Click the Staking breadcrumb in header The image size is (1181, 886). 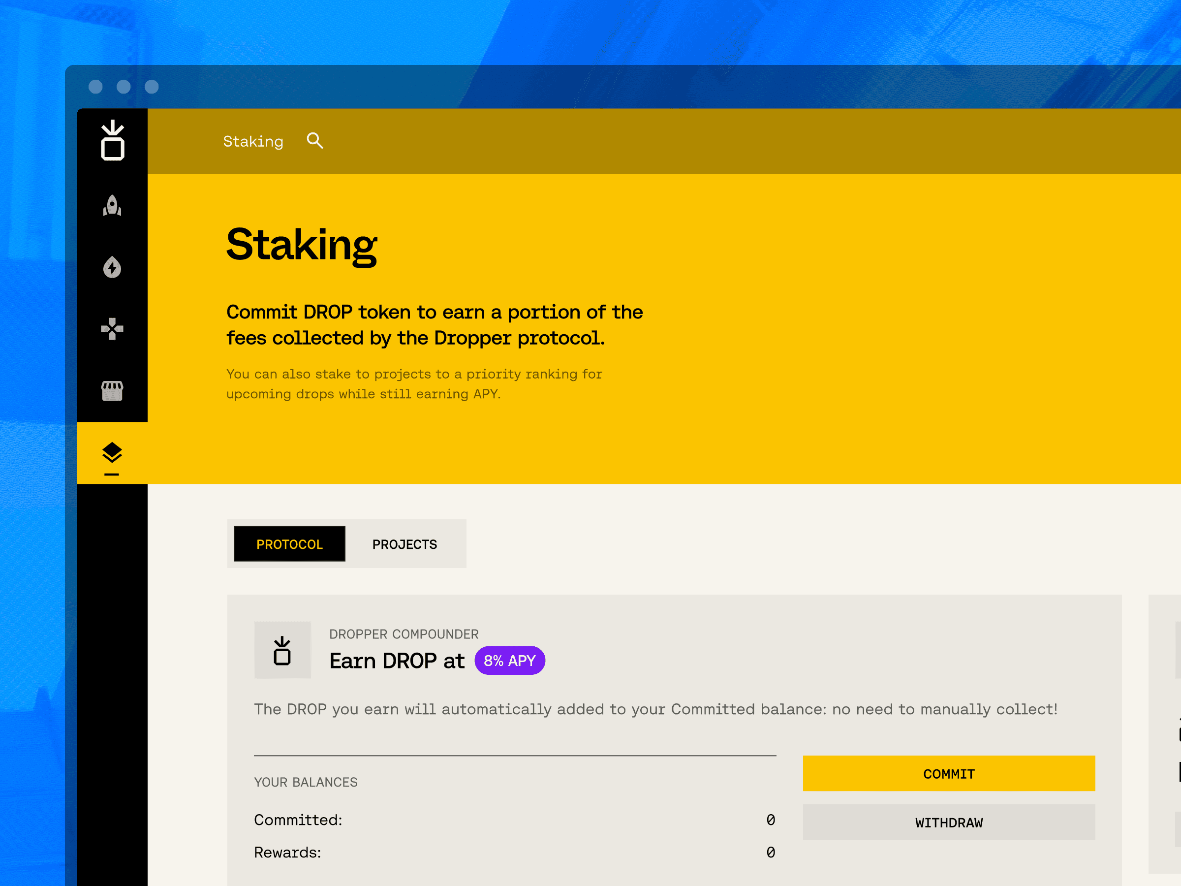[x=253, y=142]
